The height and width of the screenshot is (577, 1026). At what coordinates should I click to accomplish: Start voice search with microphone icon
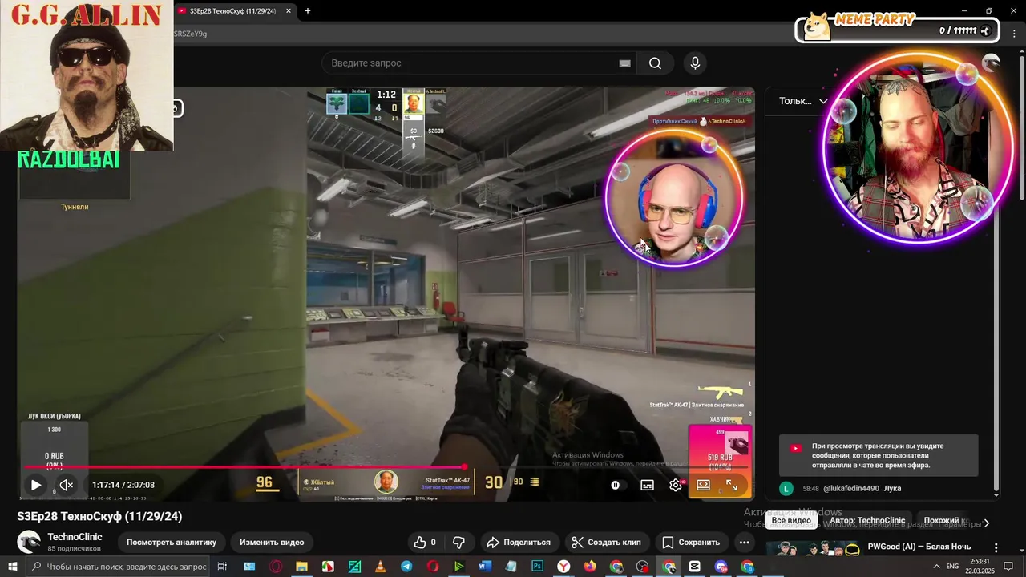pos(695,63)
